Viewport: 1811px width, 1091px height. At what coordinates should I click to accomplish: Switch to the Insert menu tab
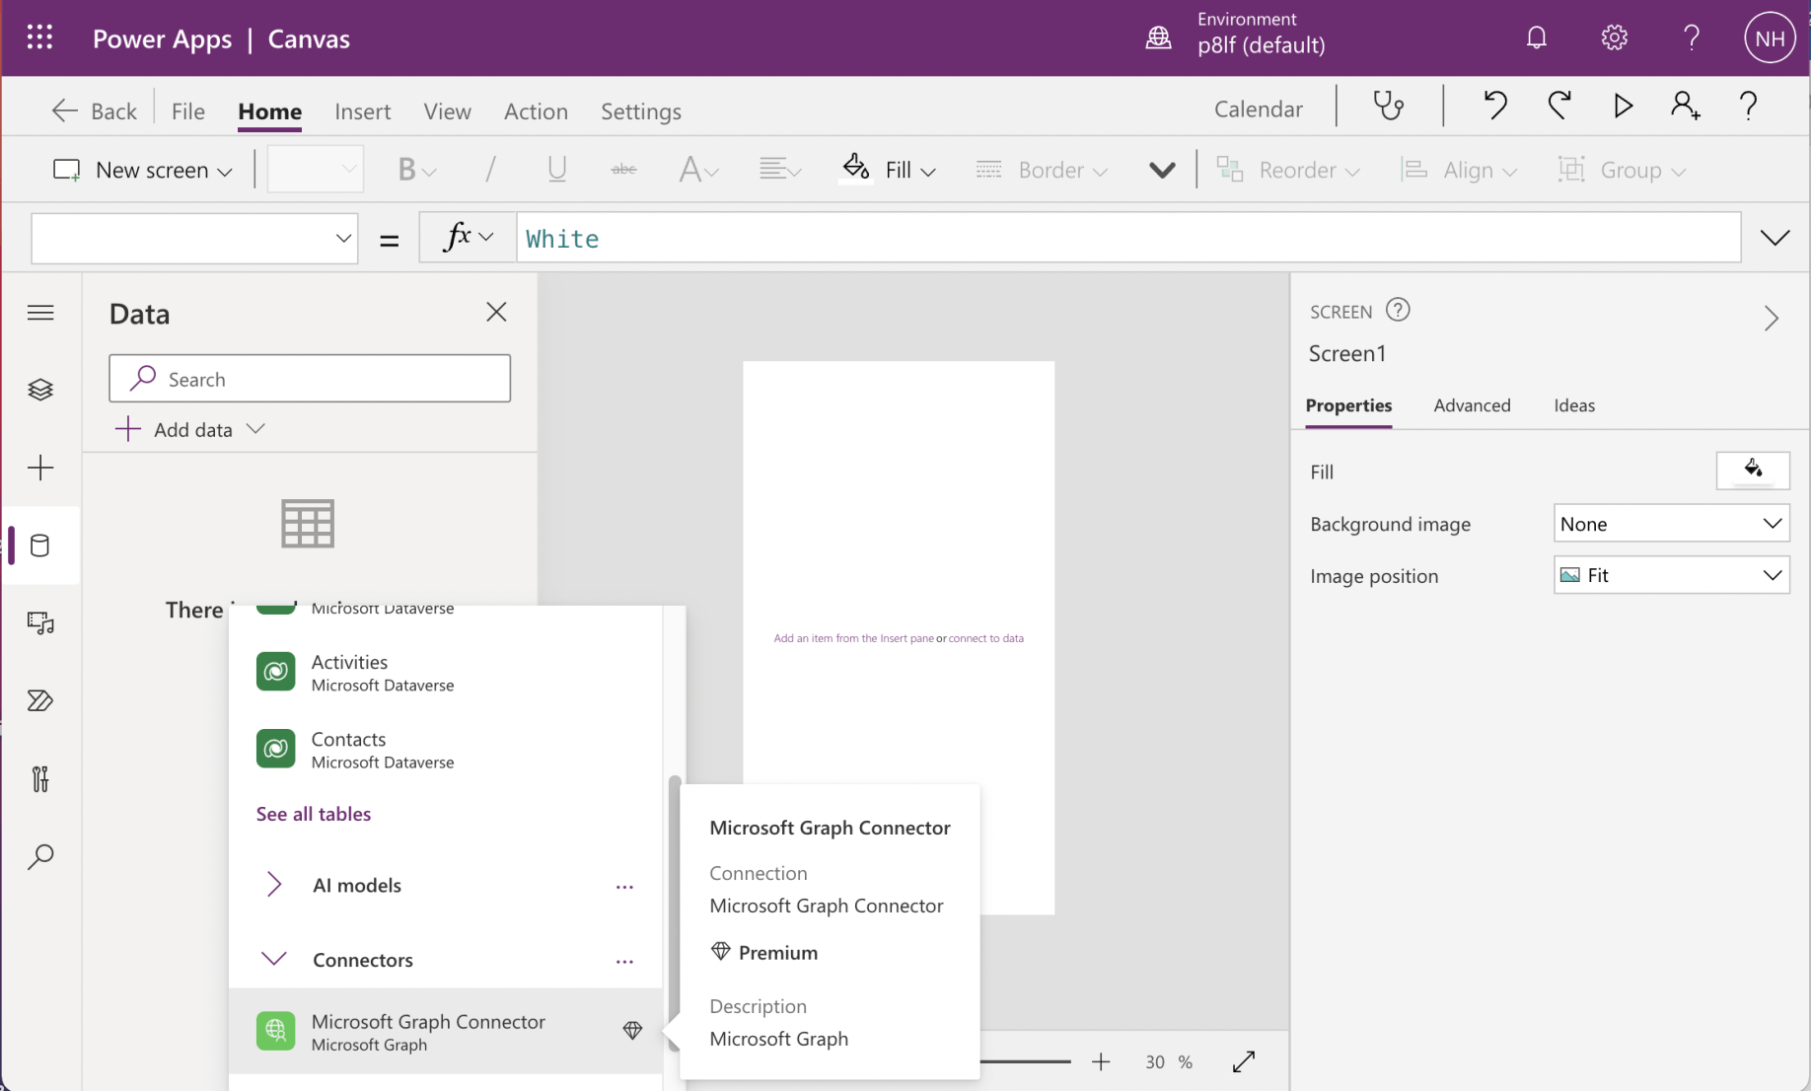362,111
